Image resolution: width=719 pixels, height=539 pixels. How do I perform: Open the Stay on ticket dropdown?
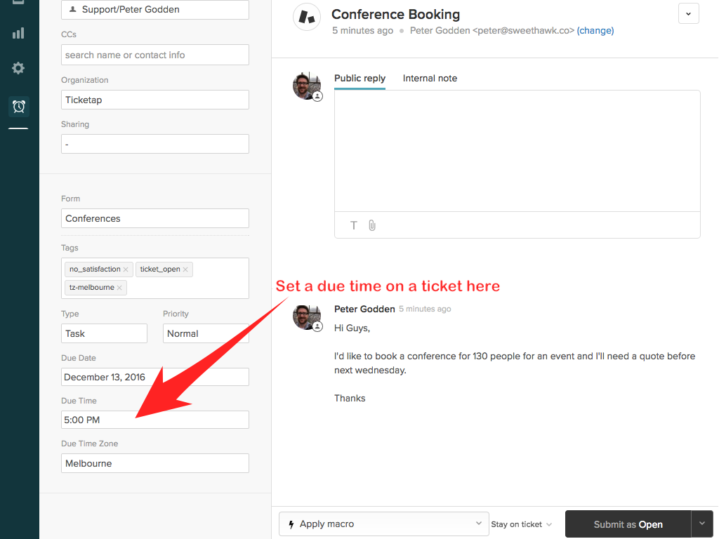pyautogui.click(x=521, y=524)
